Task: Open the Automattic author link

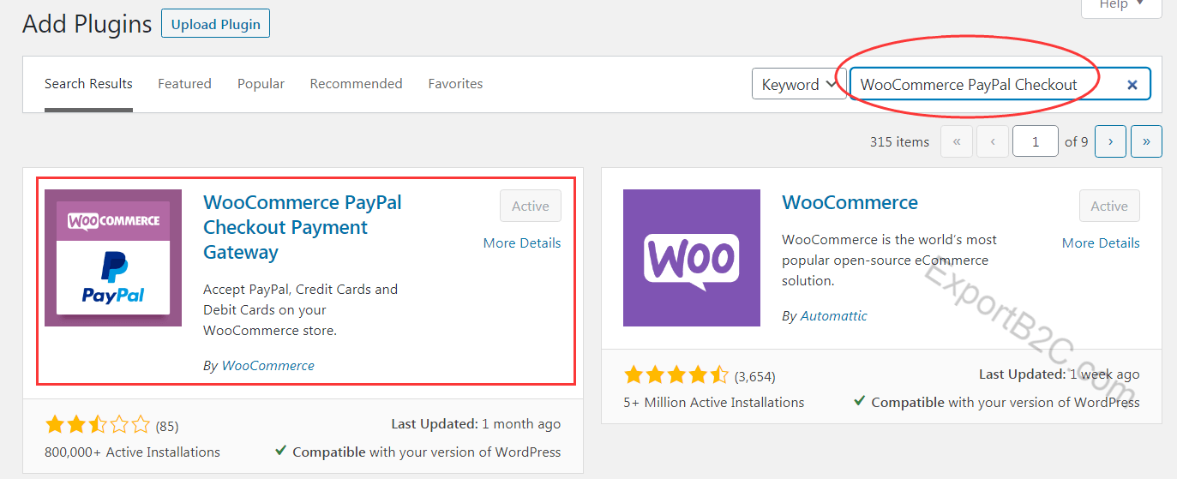Action: click(834, 315)
